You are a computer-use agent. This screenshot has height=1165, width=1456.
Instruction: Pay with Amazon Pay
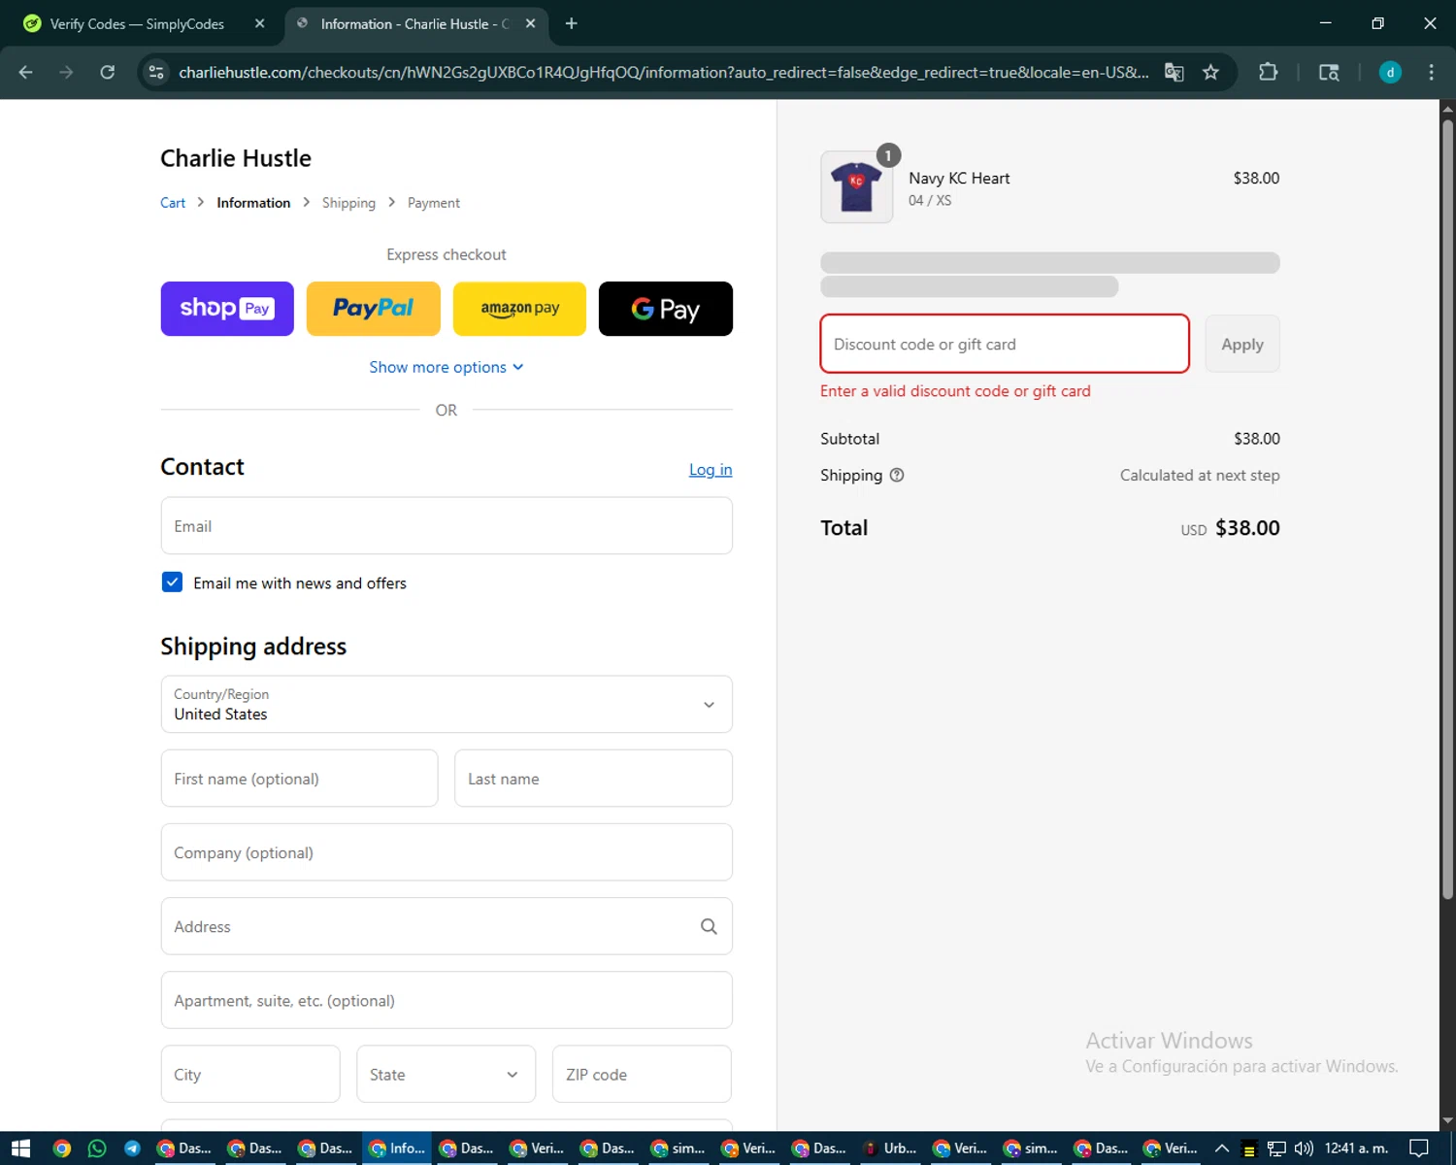pos(519,309)
